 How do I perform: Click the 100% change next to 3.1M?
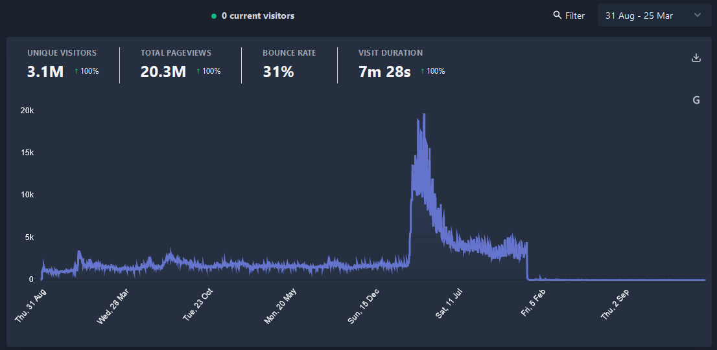[x=86, y=71]
